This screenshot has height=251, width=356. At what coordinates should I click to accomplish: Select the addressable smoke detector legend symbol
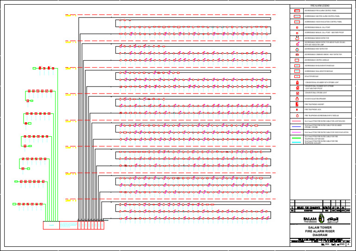(x=297, y=38)
